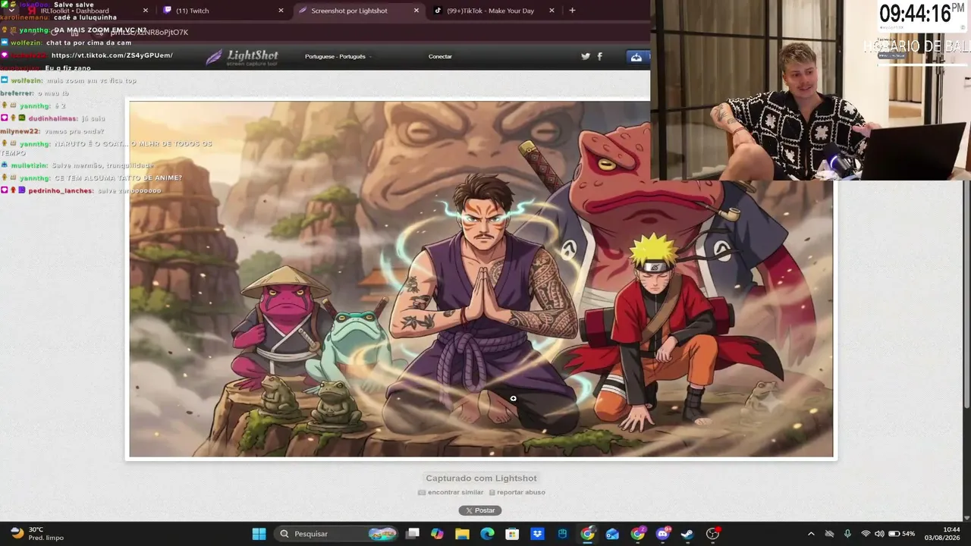Switch to the TikTok Make Your Day tab
The width and height of the screenshot is (971, 546).
(494, 11)
